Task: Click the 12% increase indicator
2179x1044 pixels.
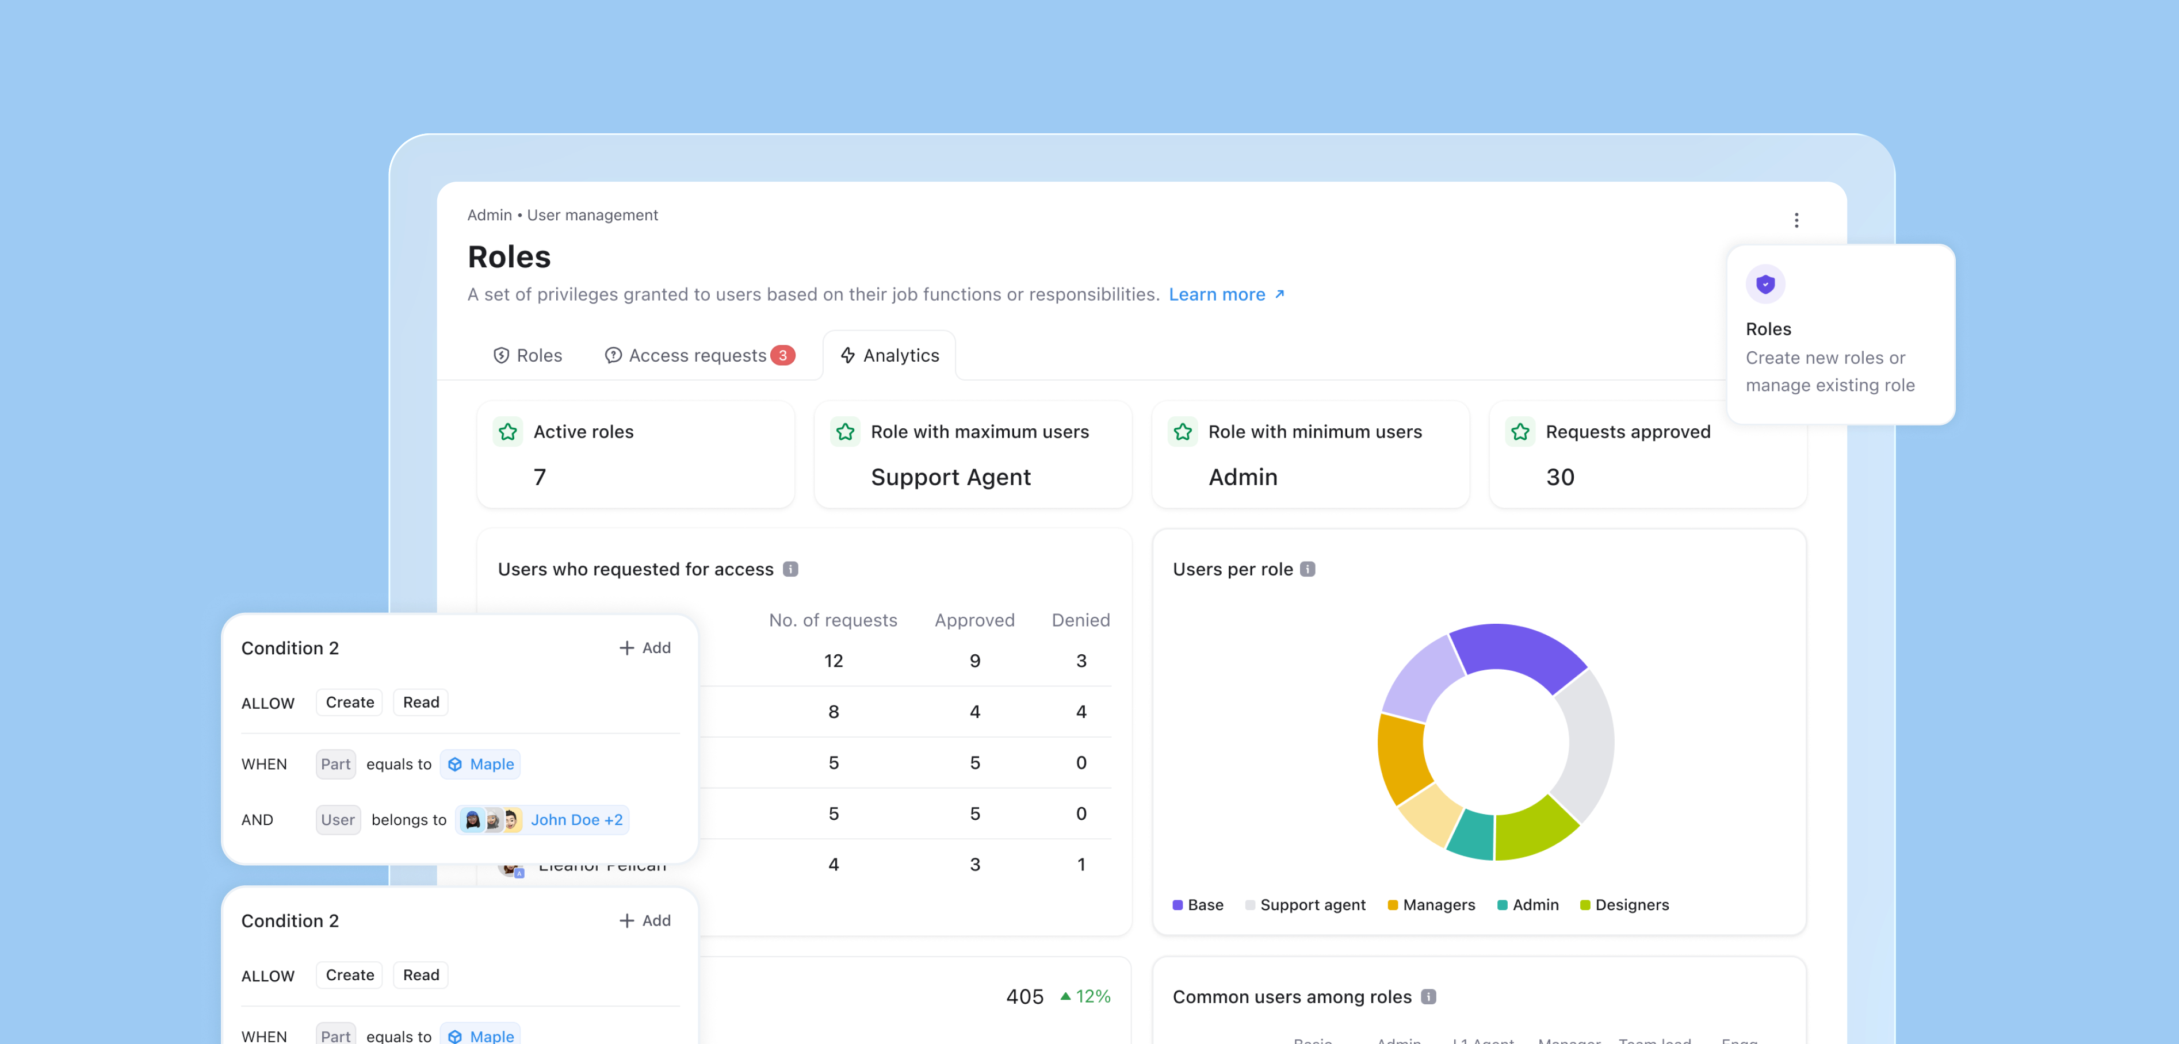Action: 1085,997
